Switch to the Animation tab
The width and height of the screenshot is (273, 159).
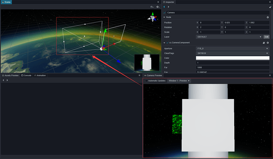point(40,75)
